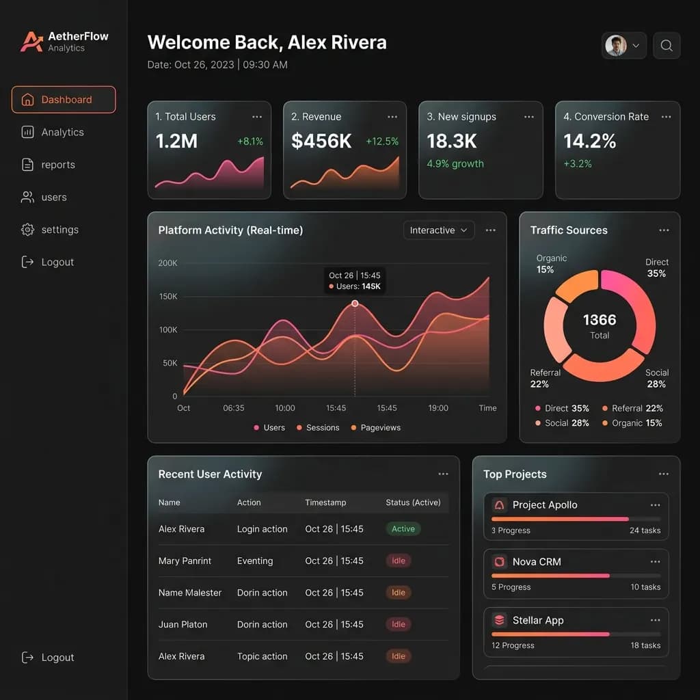
Task: Toggle Referral 22% legend entry
Action: pyautogui.click(x=632, y=409)
